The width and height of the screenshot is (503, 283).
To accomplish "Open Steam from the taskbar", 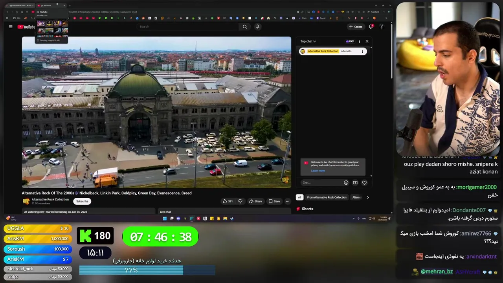I will tap(232, 219).
